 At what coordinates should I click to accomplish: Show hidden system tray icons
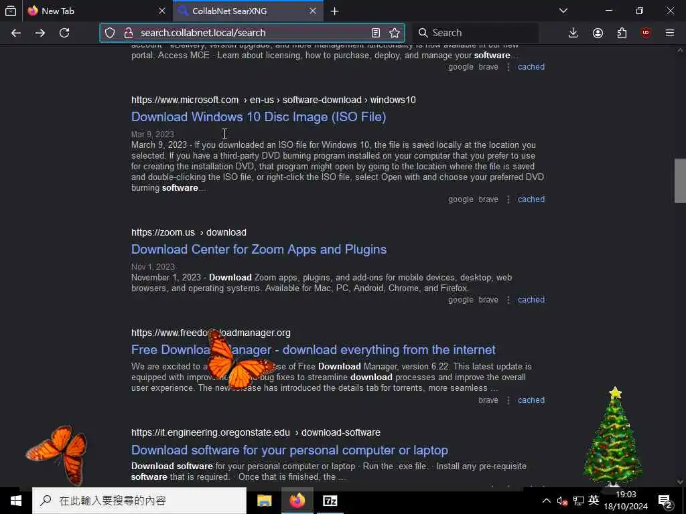tap(547, 501)
